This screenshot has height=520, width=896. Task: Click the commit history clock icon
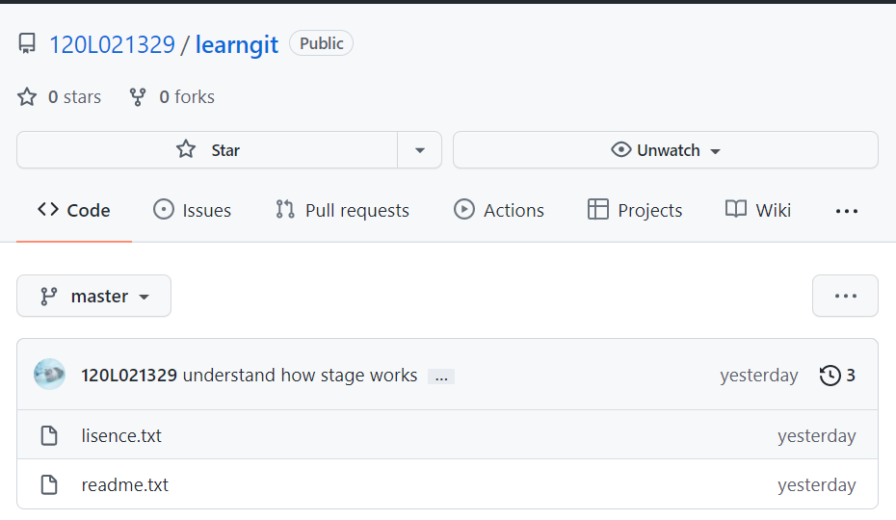coord(830,376)
